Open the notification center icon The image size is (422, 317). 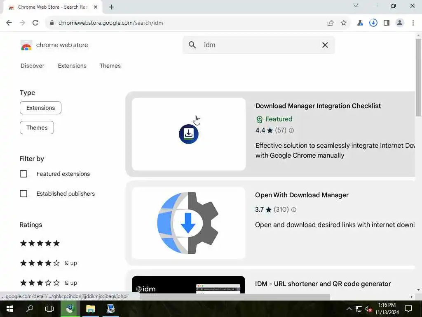(408, 309)
